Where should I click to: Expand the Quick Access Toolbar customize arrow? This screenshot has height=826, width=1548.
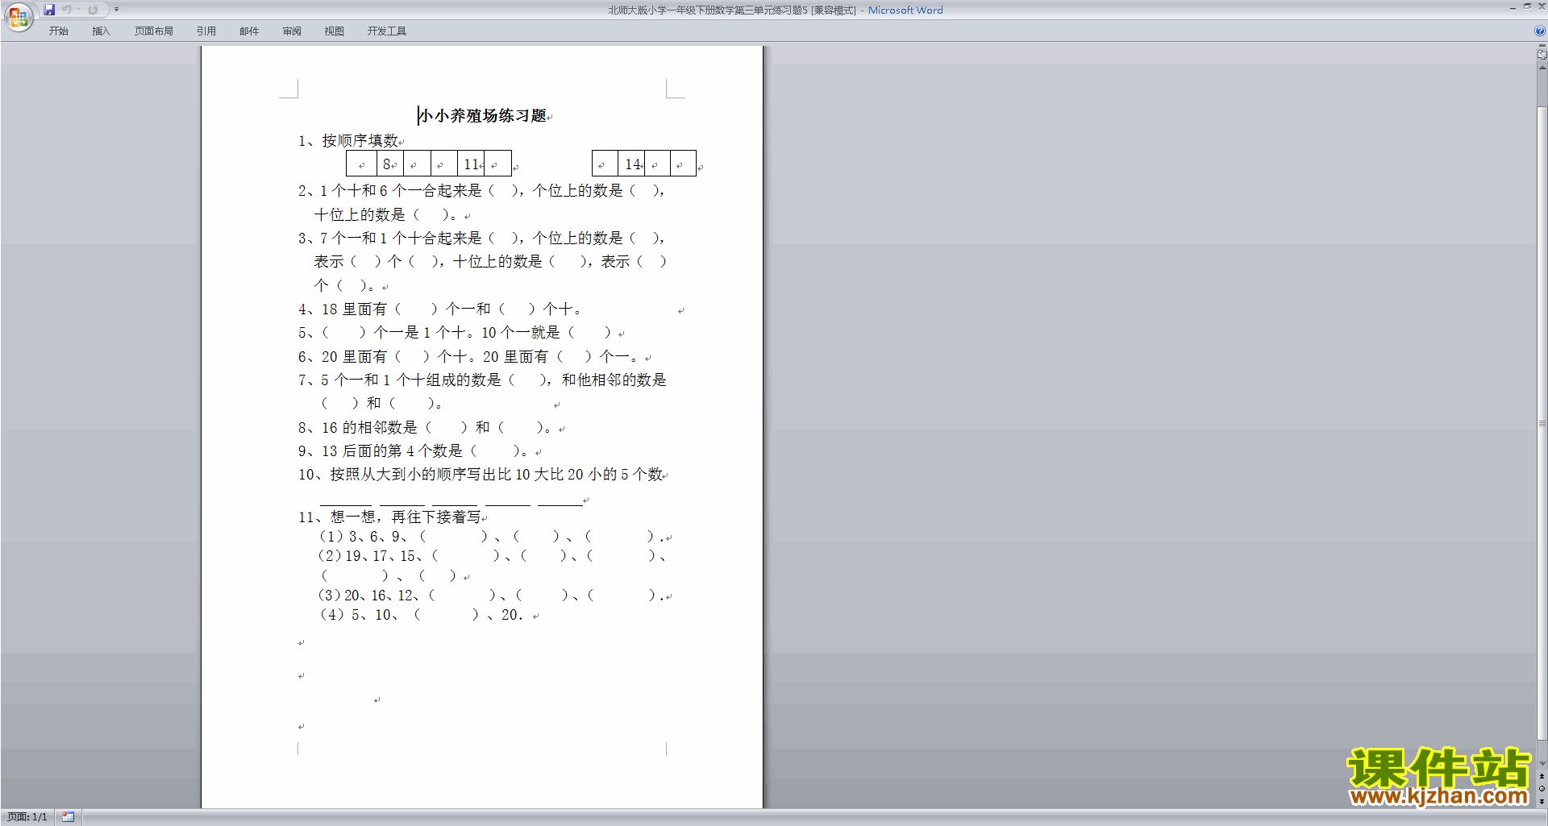coord(116,10)
